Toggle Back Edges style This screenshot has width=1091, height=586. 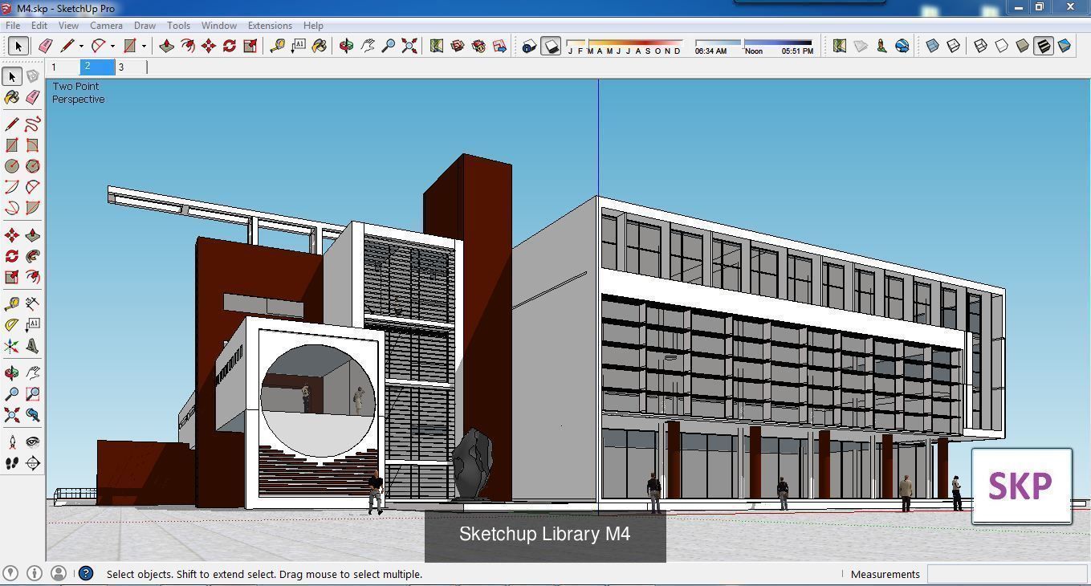pyautogui.click(x=953, y=46)
